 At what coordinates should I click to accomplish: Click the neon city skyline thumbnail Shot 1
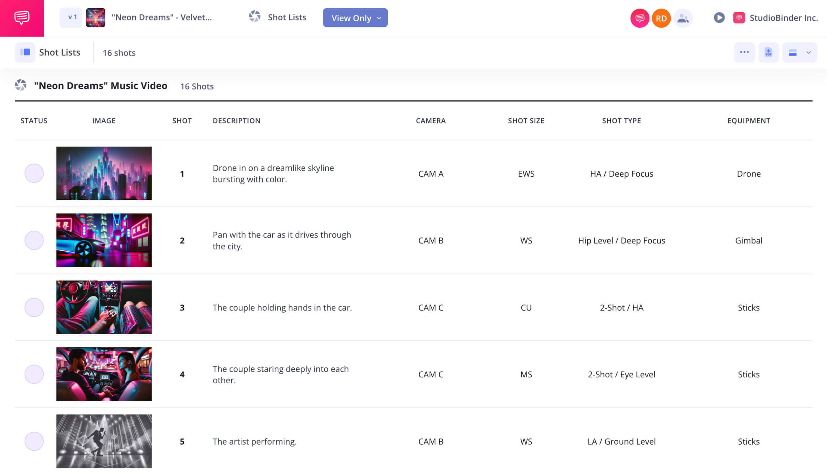104,173
